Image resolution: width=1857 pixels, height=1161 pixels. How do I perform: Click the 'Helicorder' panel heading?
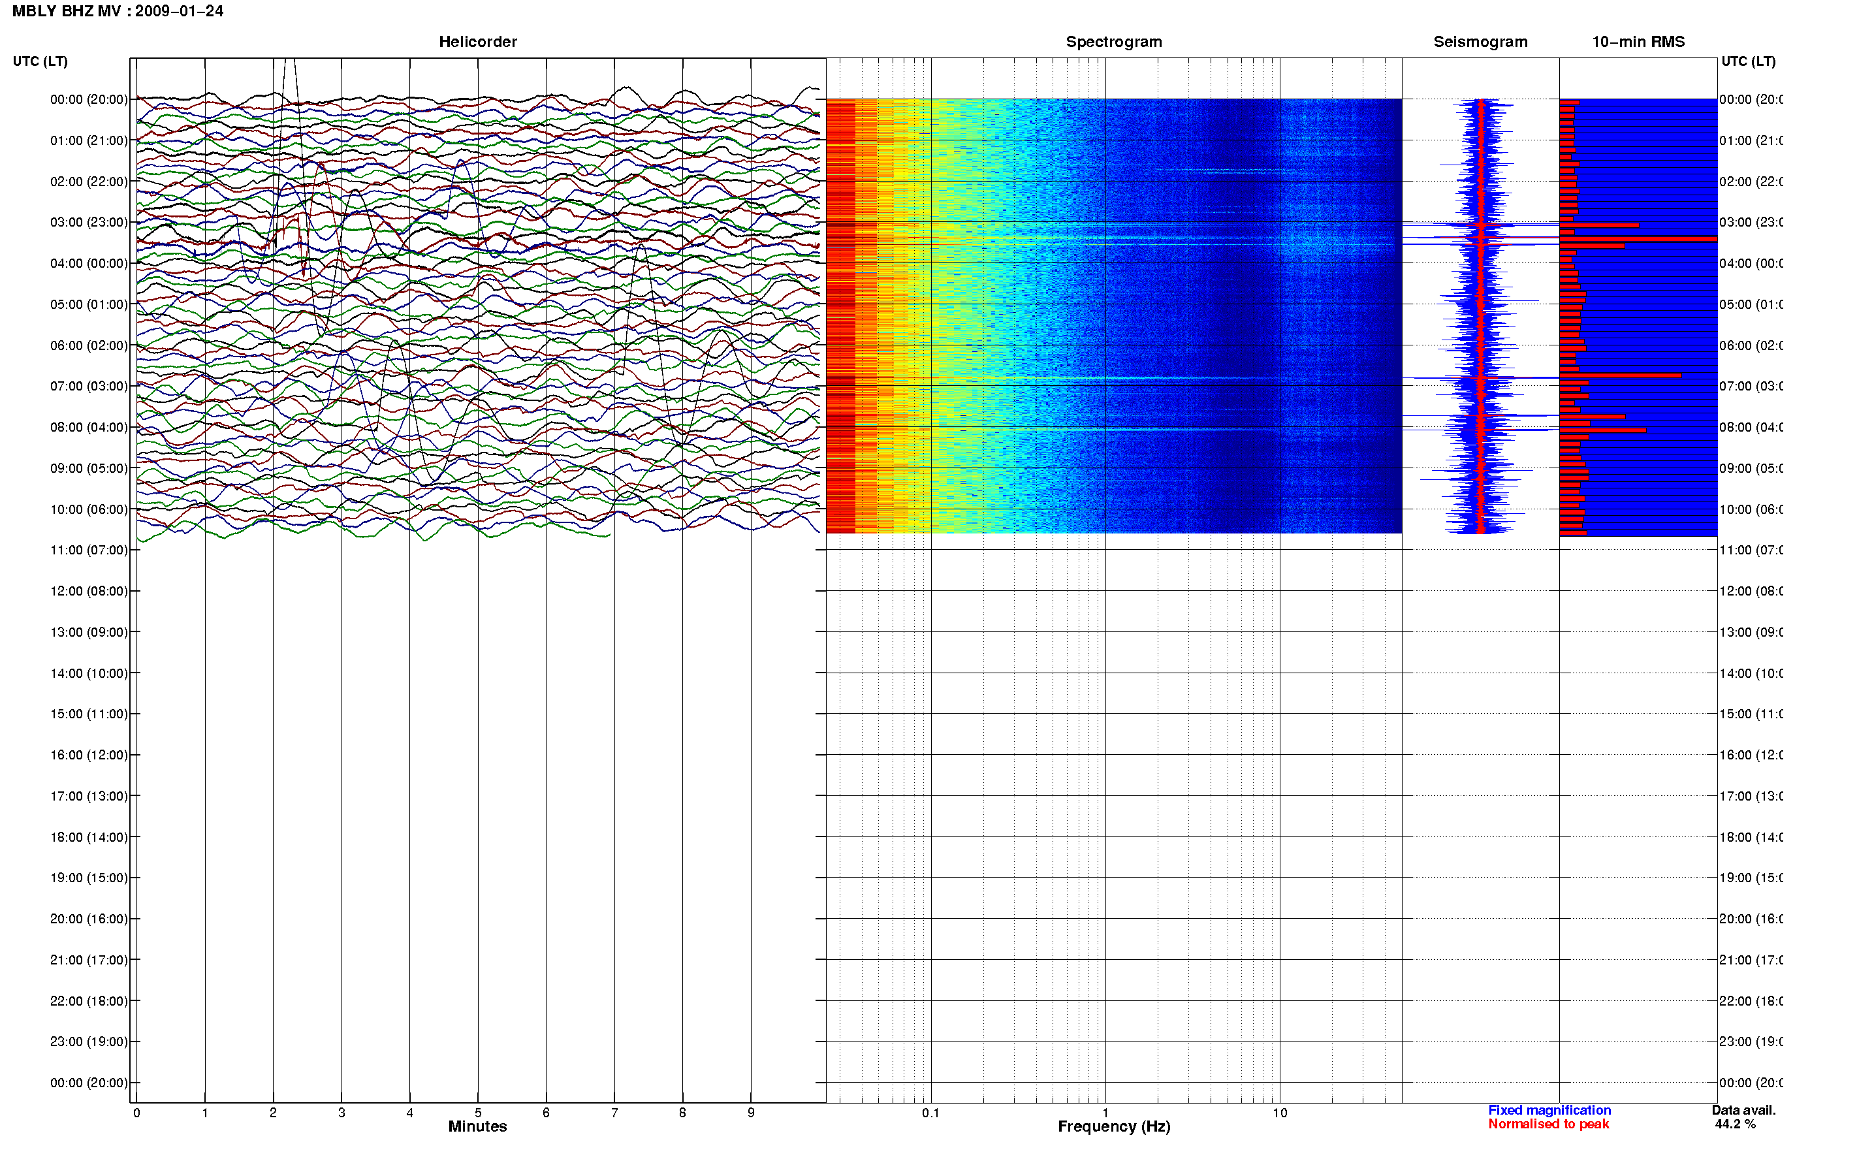pyautogui.click(x=477, y=42)
